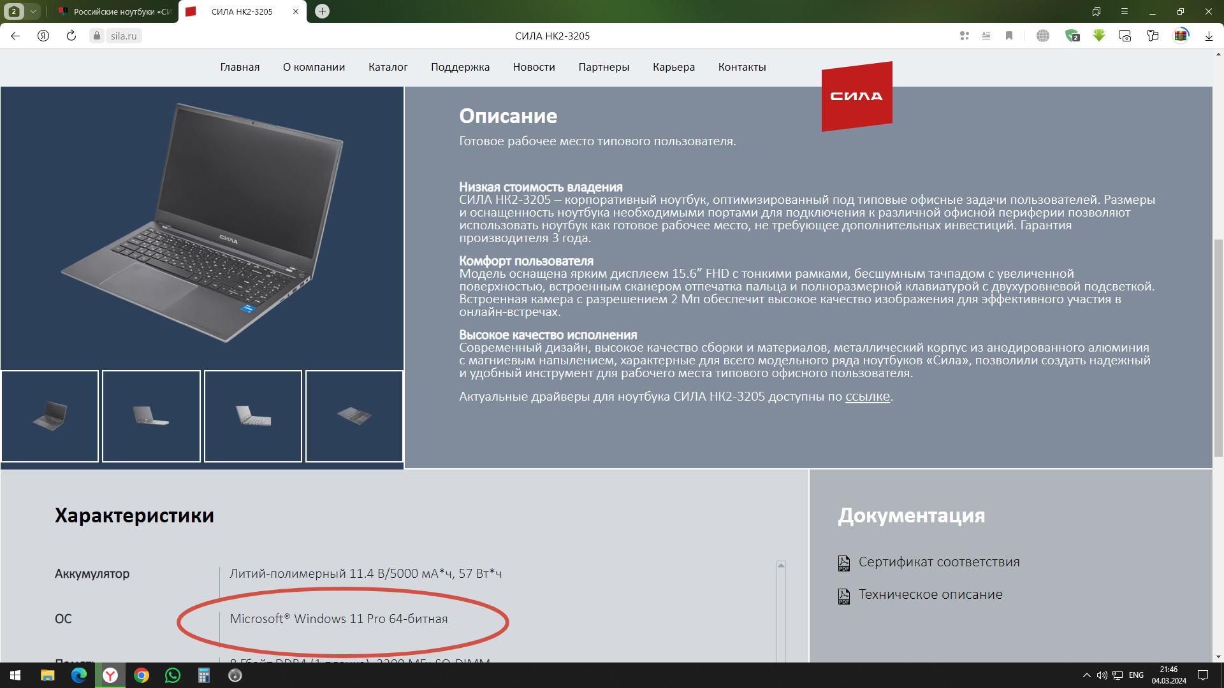Select the active СИЛА НК2-3205 tab
This screenshot has width=1224, height=688.
pyautogui.click(x=242, y=11)
